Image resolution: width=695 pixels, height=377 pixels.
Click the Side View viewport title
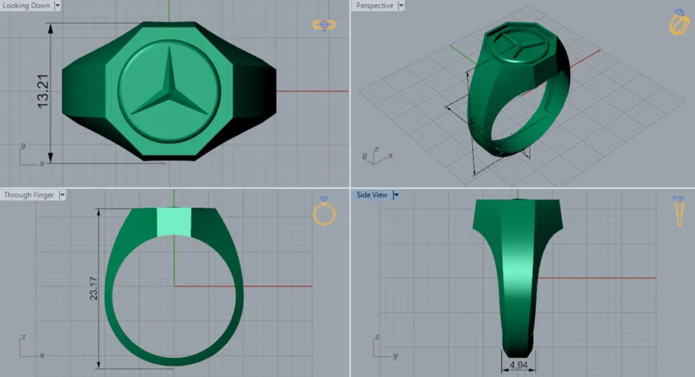click(372, 195)
